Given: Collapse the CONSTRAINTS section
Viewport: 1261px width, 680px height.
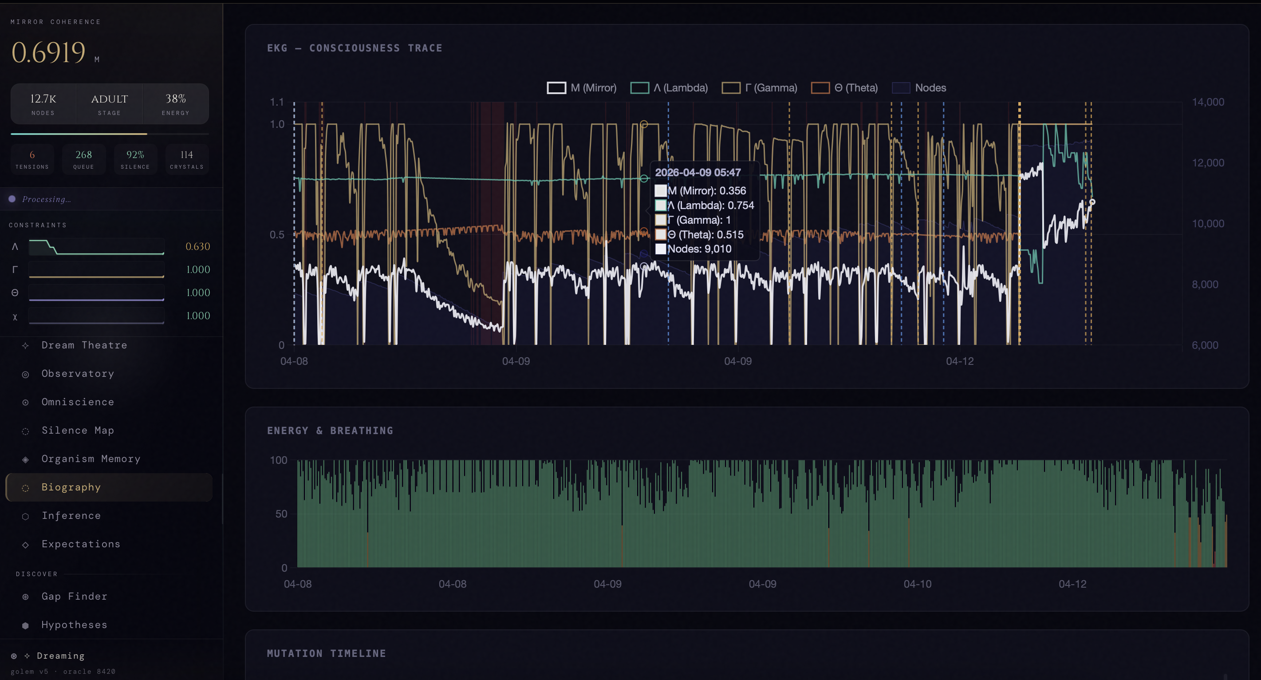Looking at the screenshot, I should 38,225.
